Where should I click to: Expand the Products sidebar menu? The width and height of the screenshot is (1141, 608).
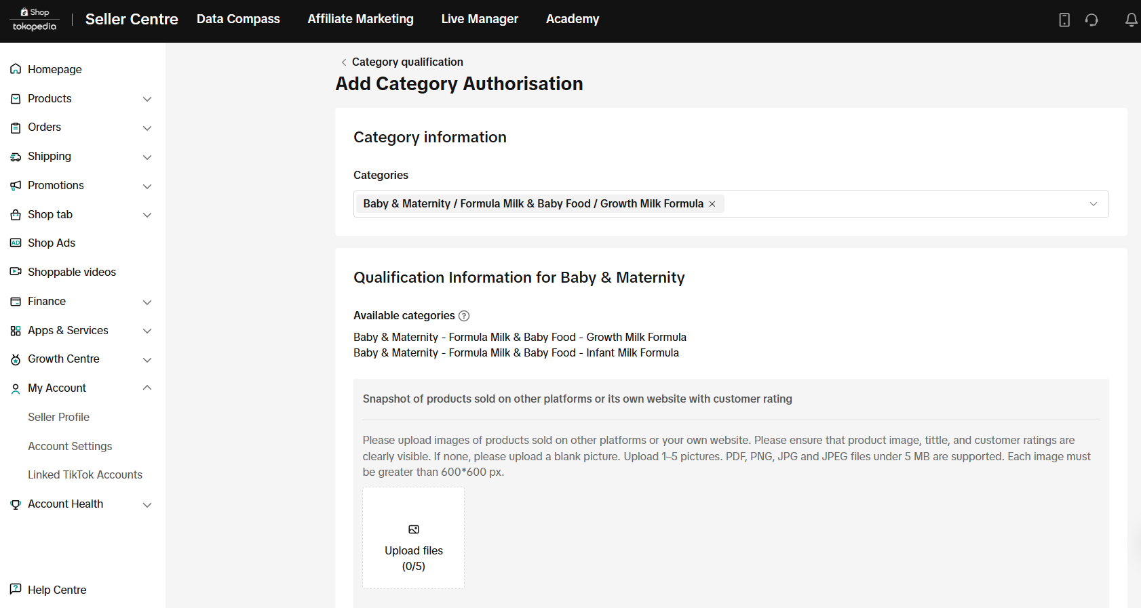click(x=147, y=99)
